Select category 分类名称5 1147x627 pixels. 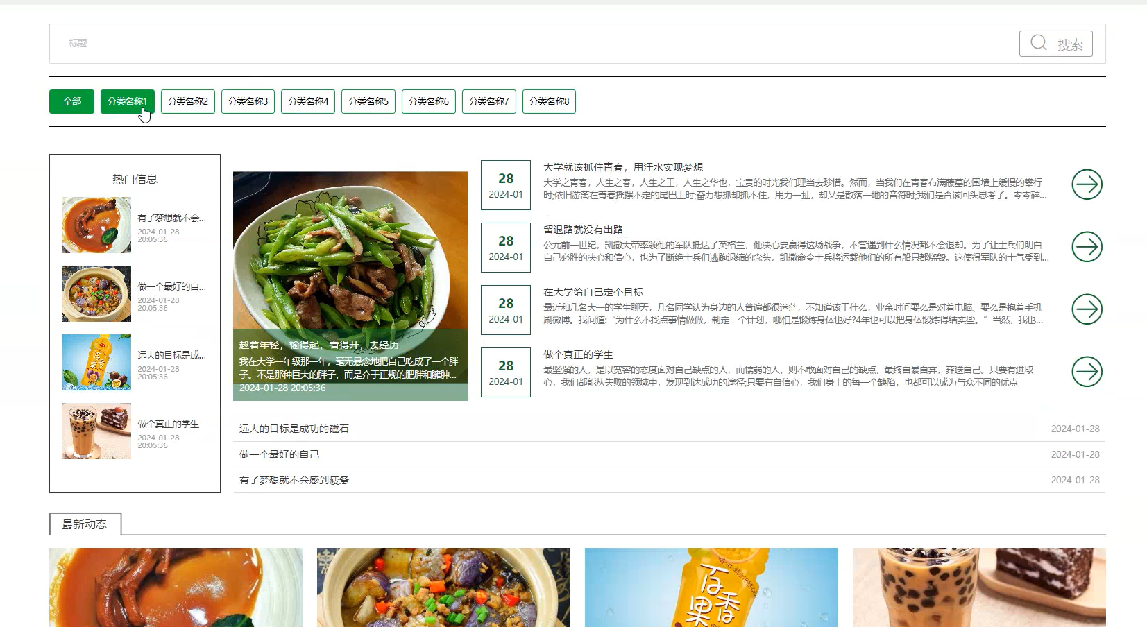[x=368, y=101]
